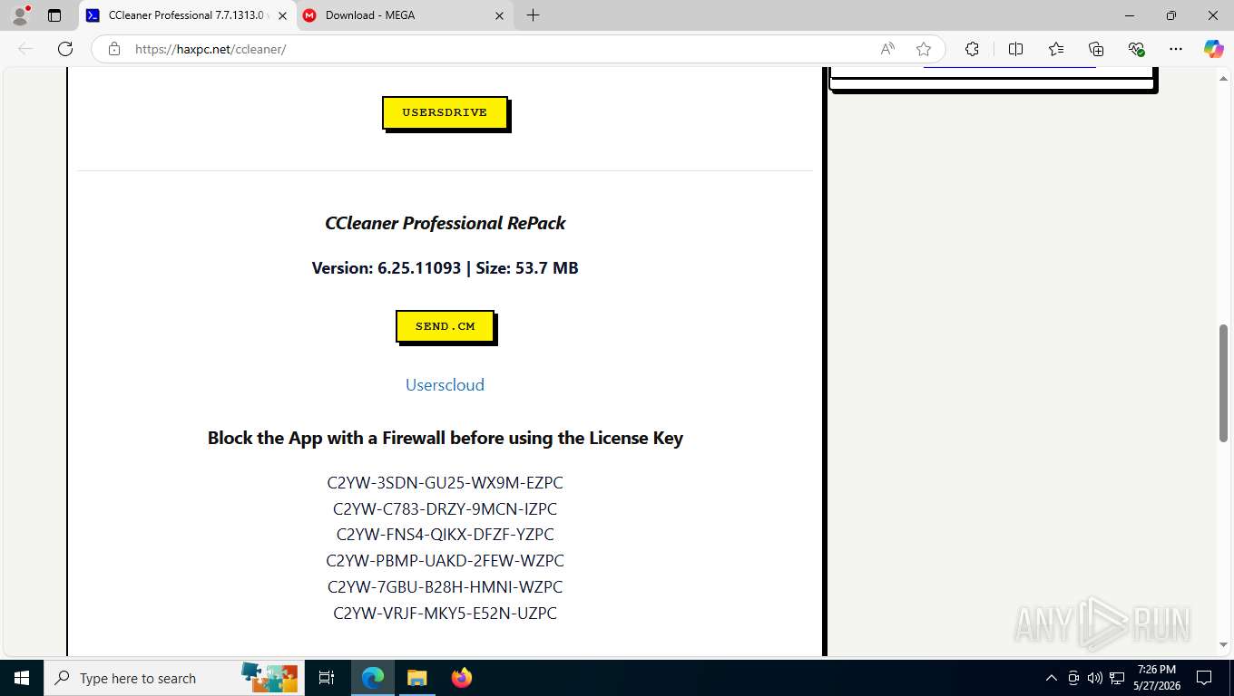
Task: Refresh the current page
Action: click(65, 49)
